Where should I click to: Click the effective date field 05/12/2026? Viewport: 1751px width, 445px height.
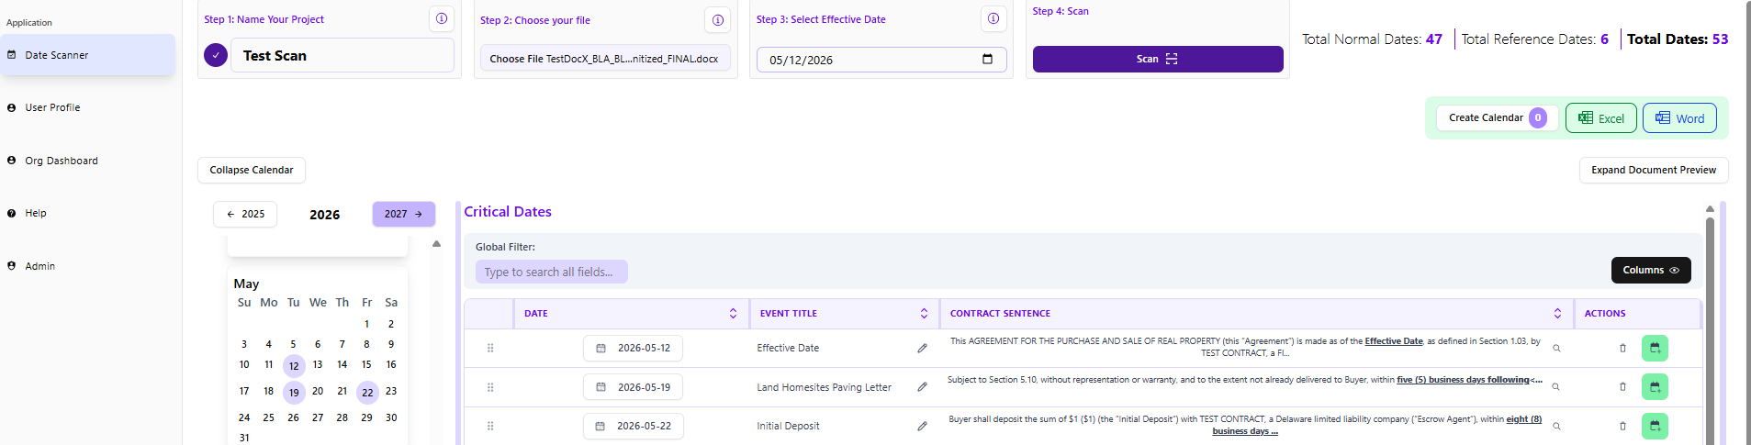click(881, 60)
